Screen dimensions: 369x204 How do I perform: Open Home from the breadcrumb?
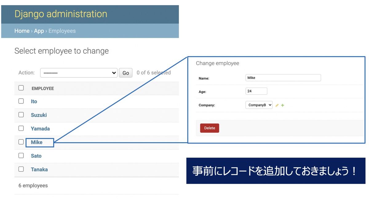(x=22, y=31)
